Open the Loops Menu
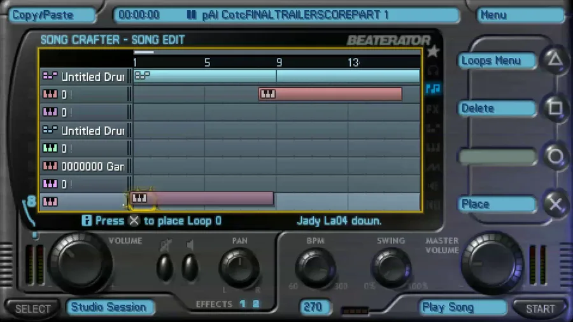 click(x=497, y=60)
